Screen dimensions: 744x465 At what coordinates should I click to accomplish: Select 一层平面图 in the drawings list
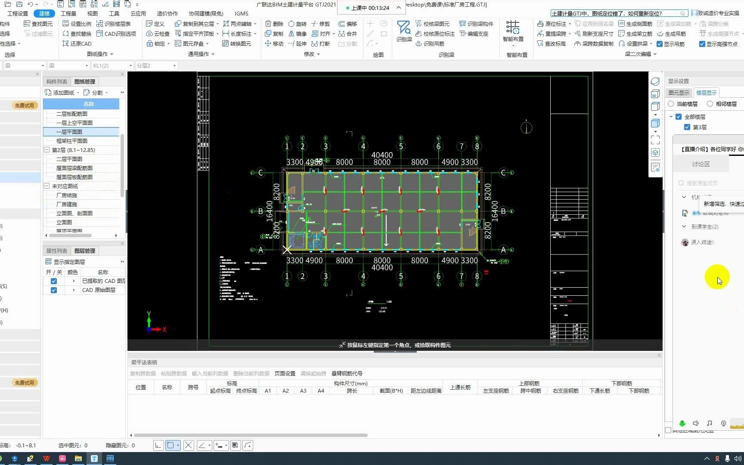(x=81, y=132)
